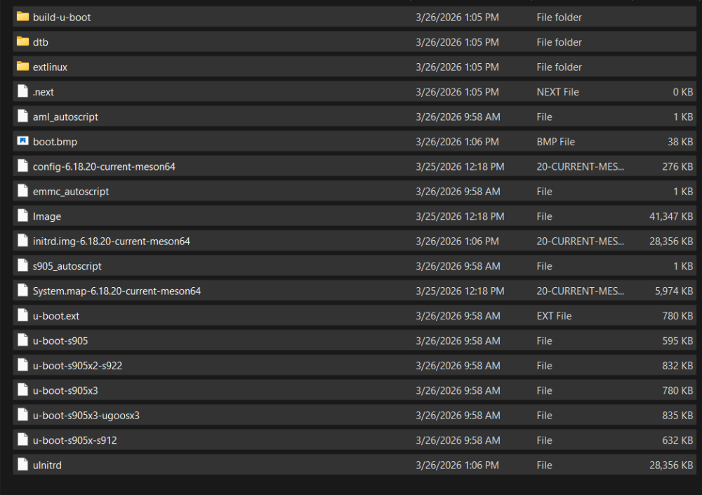Screen dimensions: 702x495
Task: Select the emmc_autoscript file name
Action: (71, 192)
